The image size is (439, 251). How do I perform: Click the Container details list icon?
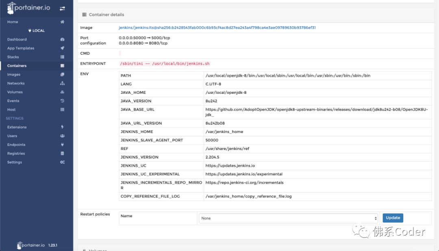pos(84,15)
